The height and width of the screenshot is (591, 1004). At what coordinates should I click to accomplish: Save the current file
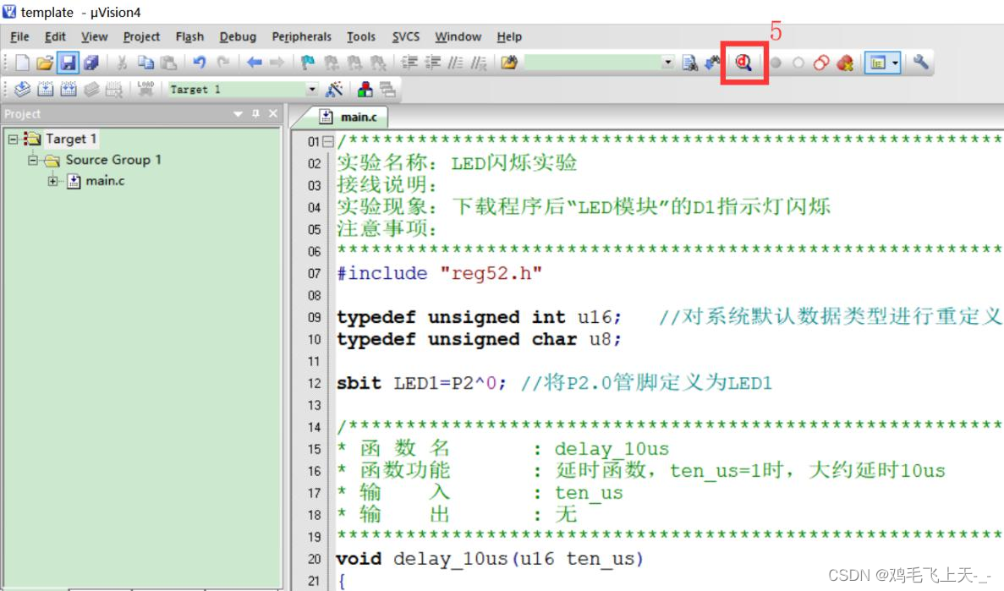point(68,63)
